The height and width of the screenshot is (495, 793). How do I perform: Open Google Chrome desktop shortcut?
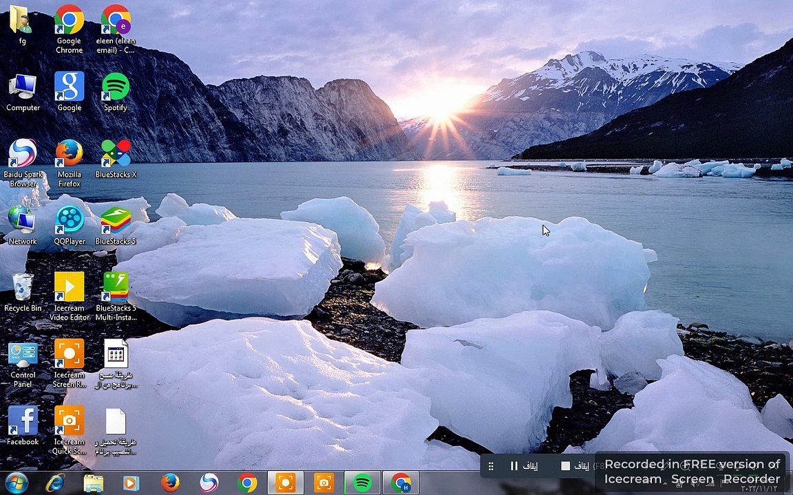tap(70, 29)
